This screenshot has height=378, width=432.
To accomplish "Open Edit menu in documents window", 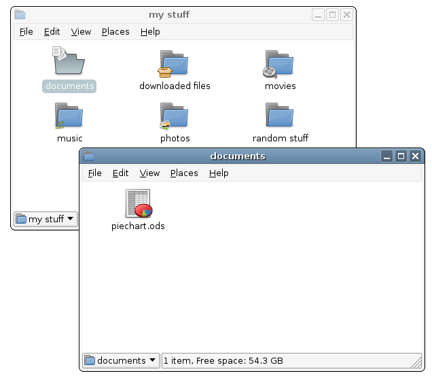I will [120, 173].
